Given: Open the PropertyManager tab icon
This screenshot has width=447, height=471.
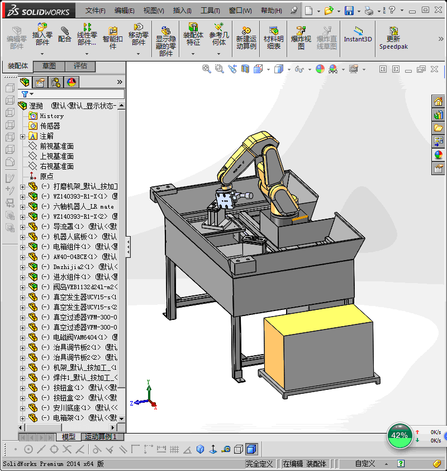Looking at the screenshot, I should tap(40, 82).
